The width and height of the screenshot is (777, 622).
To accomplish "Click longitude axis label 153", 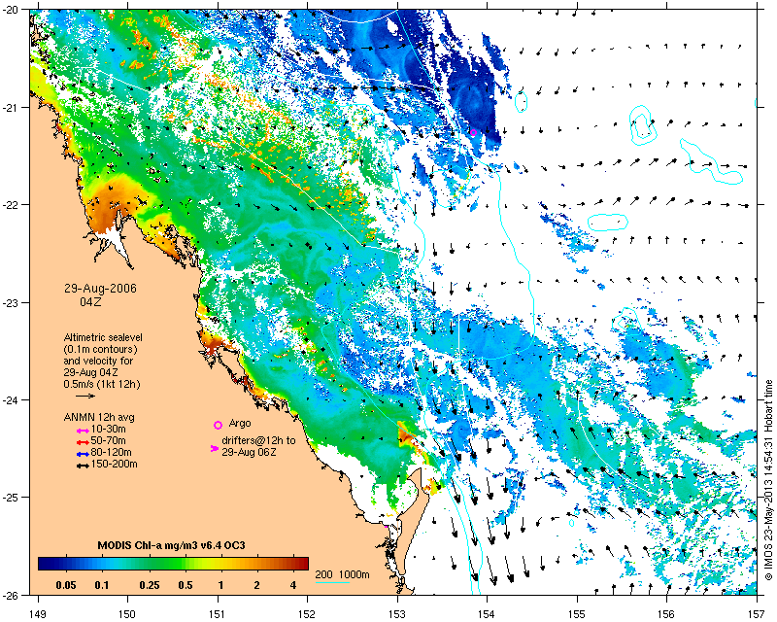I will 397,614.
